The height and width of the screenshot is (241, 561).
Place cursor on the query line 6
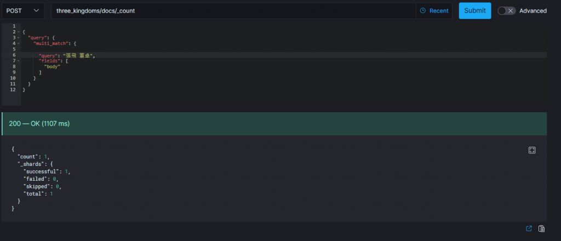click(284, 55)
